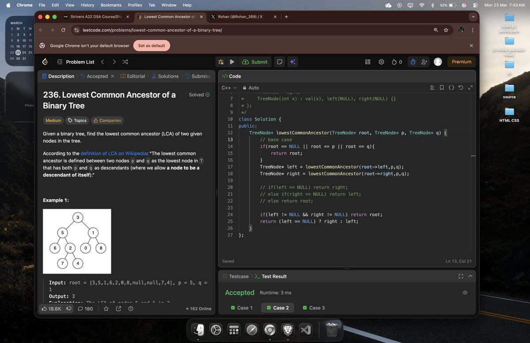The image size is (530, 343).
Task: Open the Editorial tab
Action: point(132,76)
